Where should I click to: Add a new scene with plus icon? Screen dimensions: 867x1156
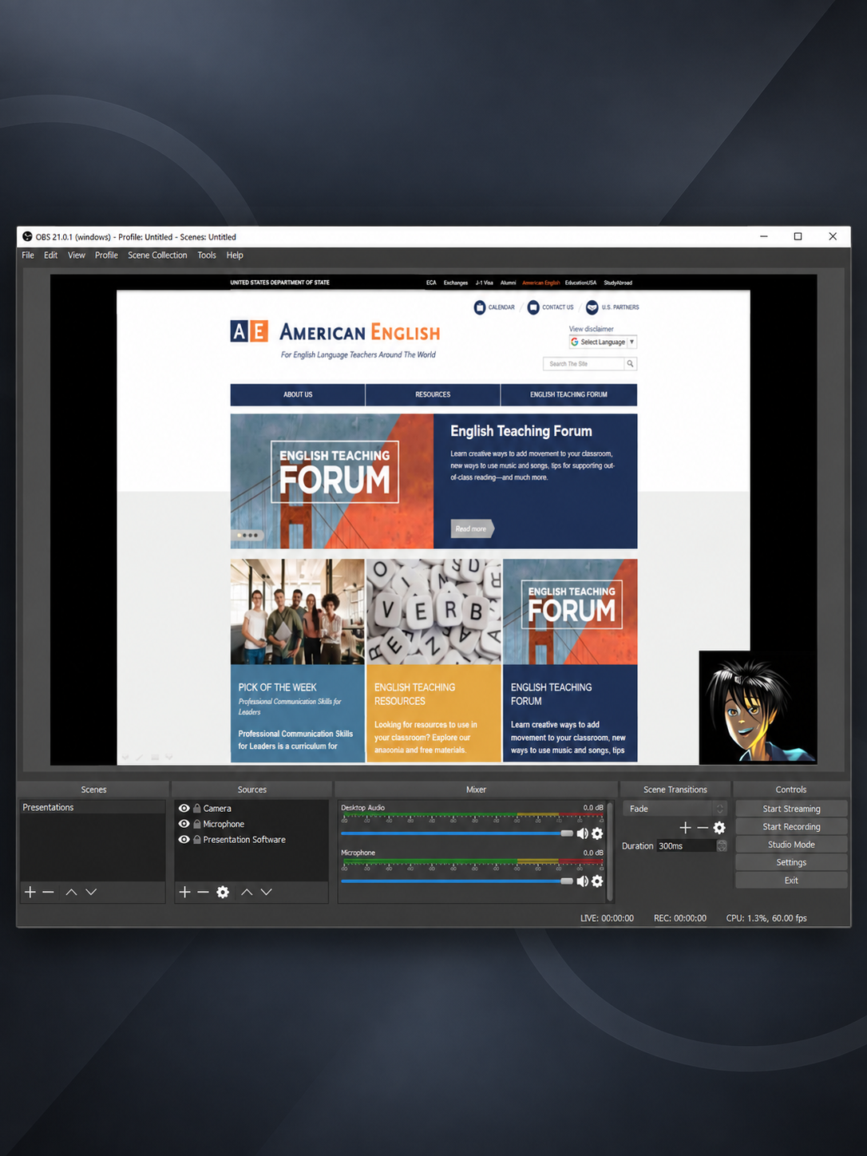click(x=30, y=892)
